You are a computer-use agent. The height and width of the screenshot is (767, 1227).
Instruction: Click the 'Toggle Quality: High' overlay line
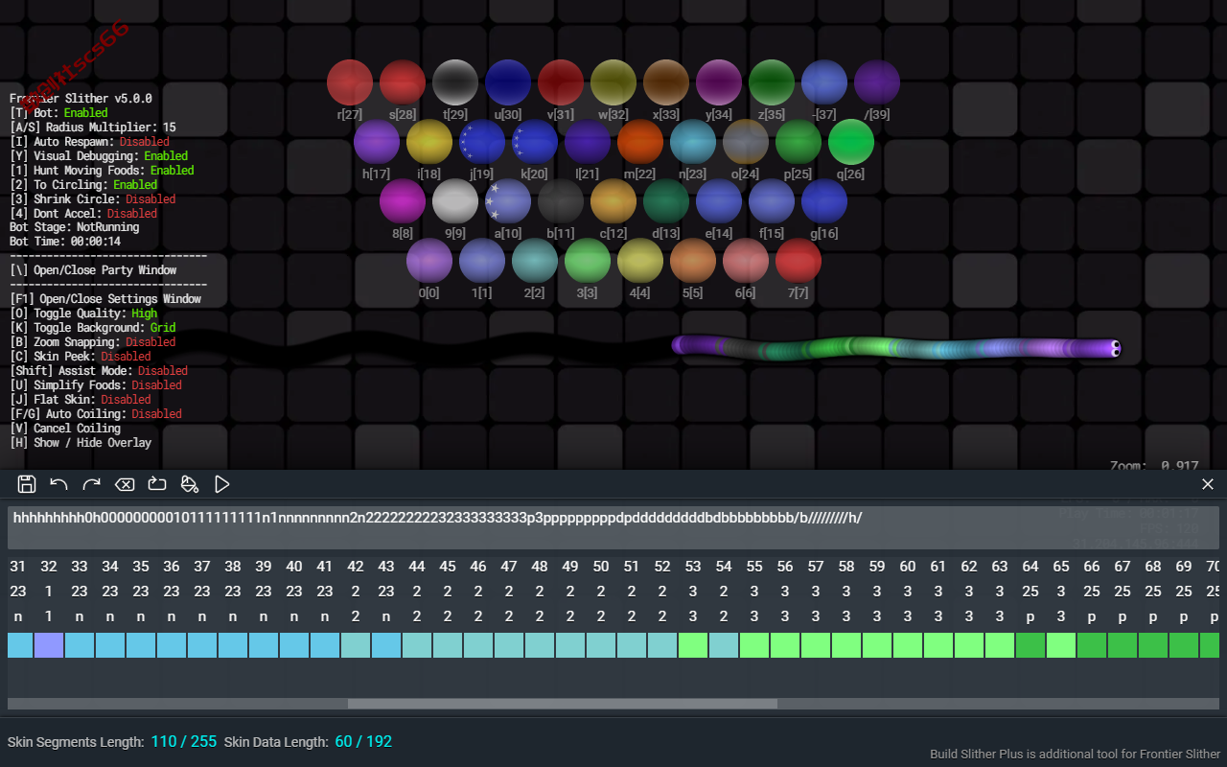83,314
